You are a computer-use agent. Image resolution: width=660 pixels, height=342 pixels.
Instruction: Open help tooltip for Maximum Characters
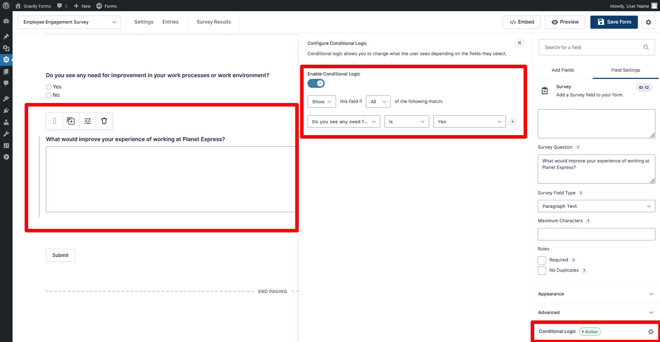tap(588, 221)
